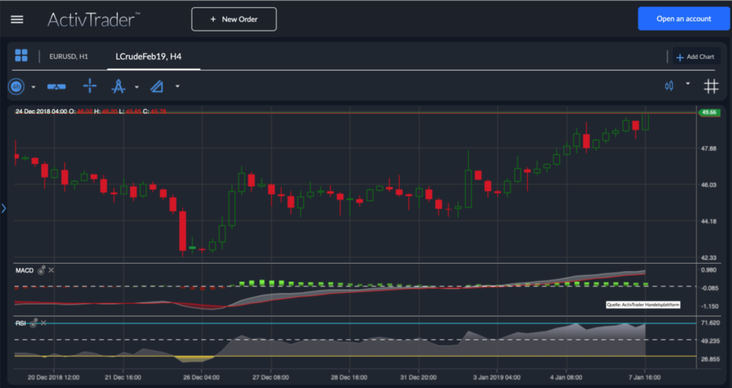
Task: Click the 46.03 price axis label
Action: (x=709, y=185)
